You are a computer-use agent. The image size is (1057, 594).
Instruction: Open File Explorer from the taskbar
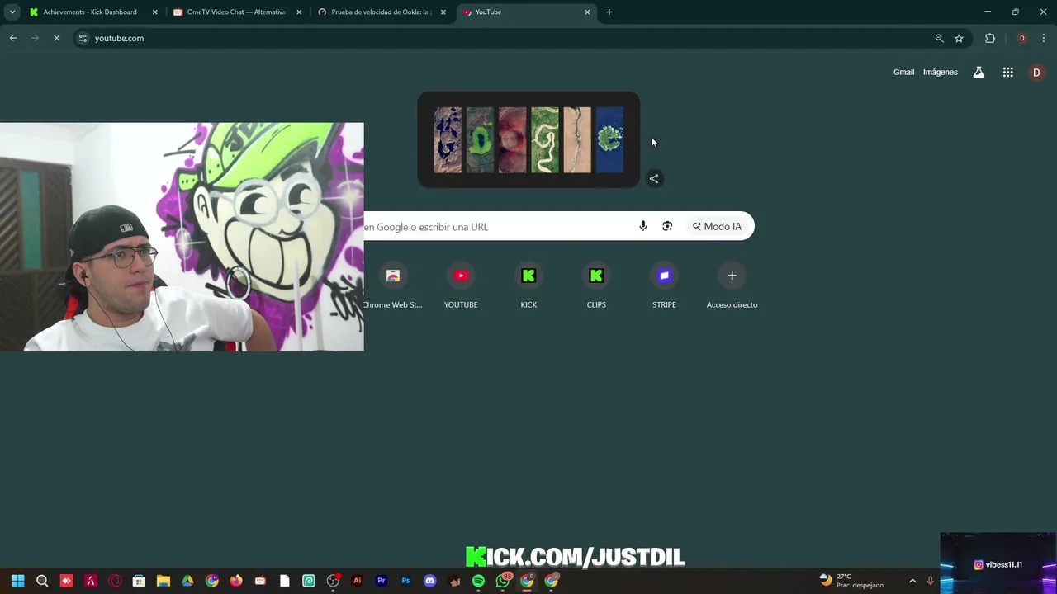pos(164,581)
